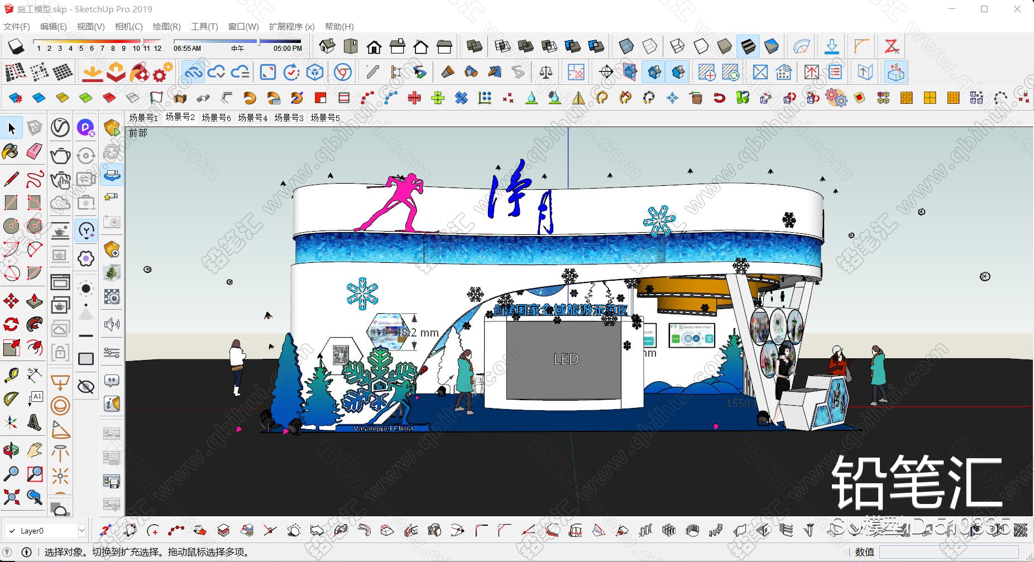Enable Monochrome face style
The image size is (1034, 562).
click(x=772, y=46)
